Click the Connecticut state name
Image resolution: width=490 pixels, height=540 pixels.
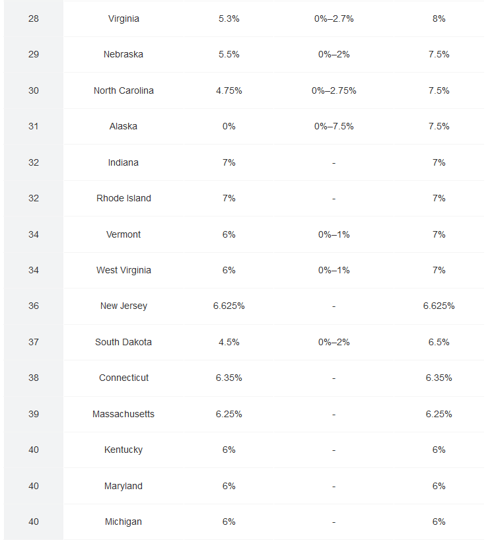coord(123,378)
